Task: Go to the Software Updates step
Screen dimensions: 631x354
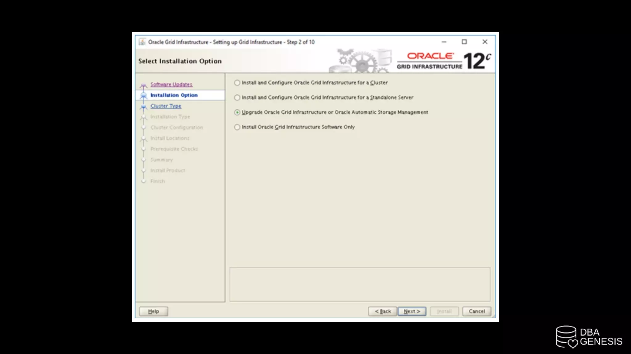Action: [x=171, y=85]
